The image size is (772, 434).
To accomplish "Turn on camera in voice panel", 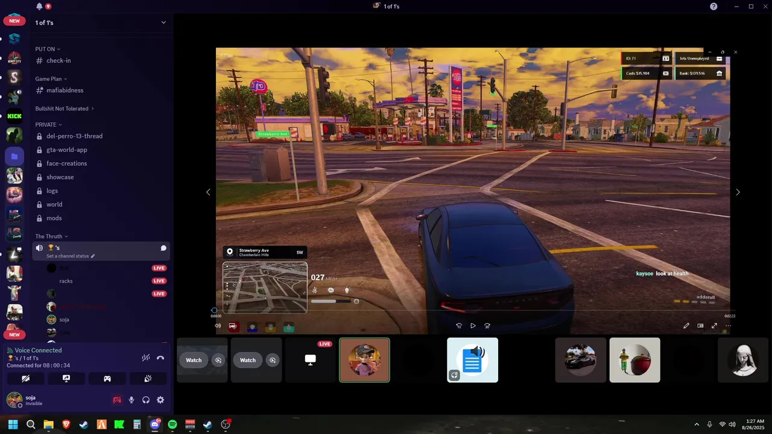I will (x=25, y=379).
